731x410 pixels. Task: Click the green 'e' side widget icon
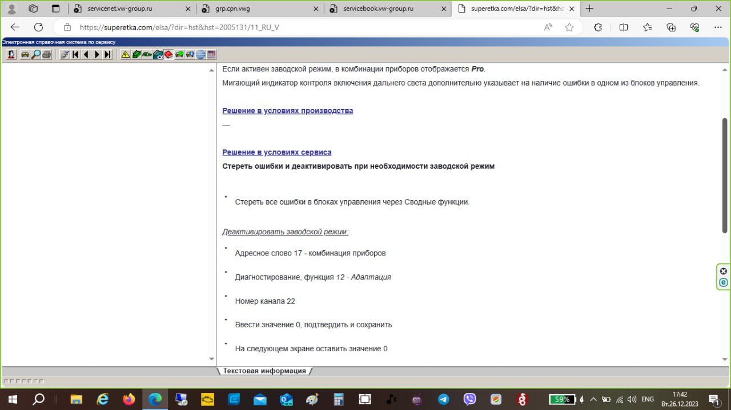click(724, 282)
